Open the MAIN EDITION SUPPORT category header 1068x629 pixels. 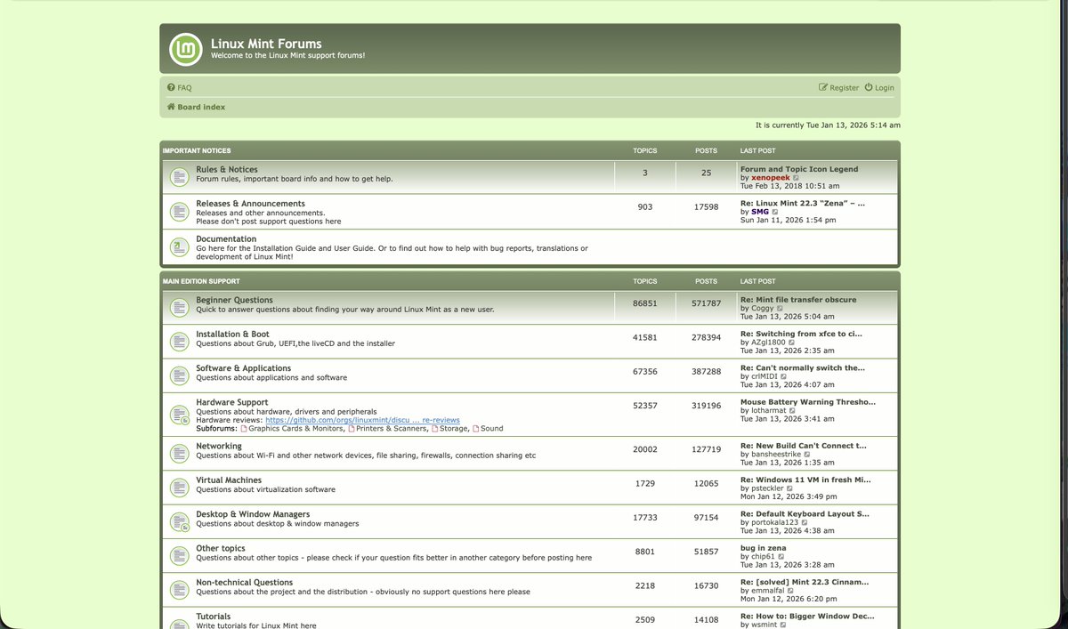pyautogui.click(x=201, y=281)
